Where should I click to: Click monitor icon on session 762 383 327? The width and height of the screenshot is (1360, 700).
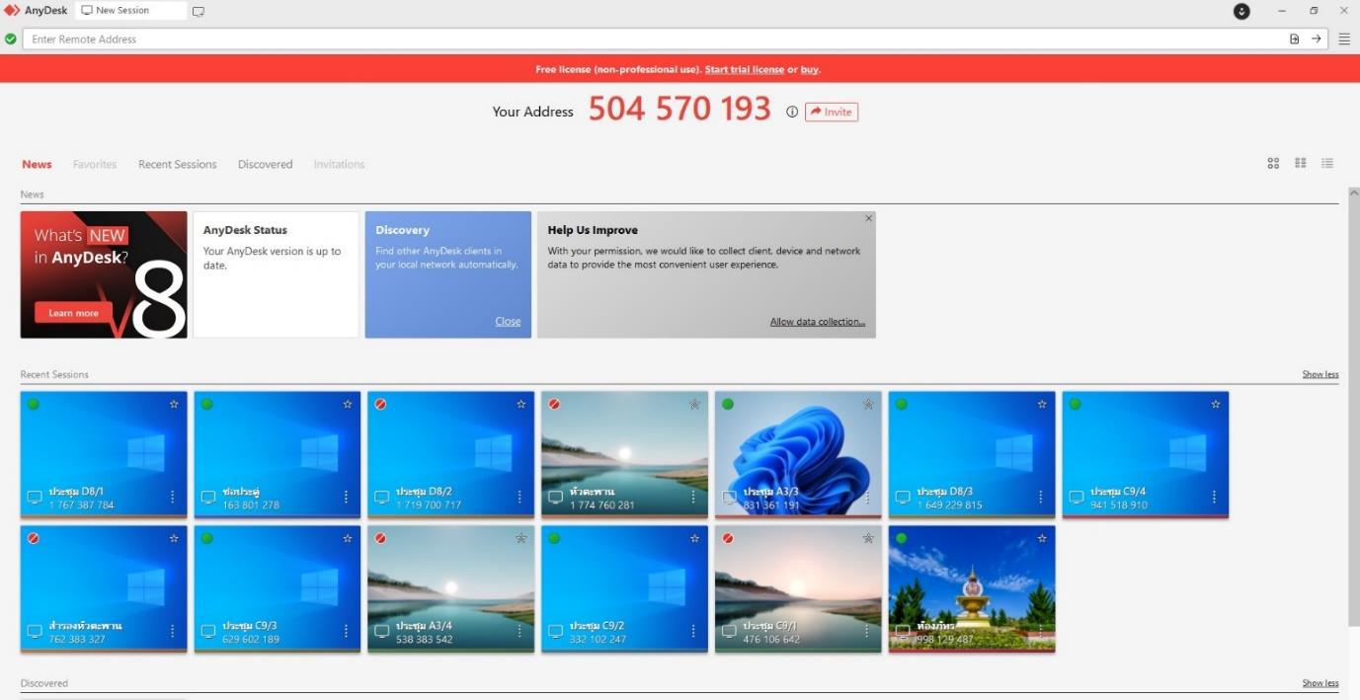click(35, 631)
